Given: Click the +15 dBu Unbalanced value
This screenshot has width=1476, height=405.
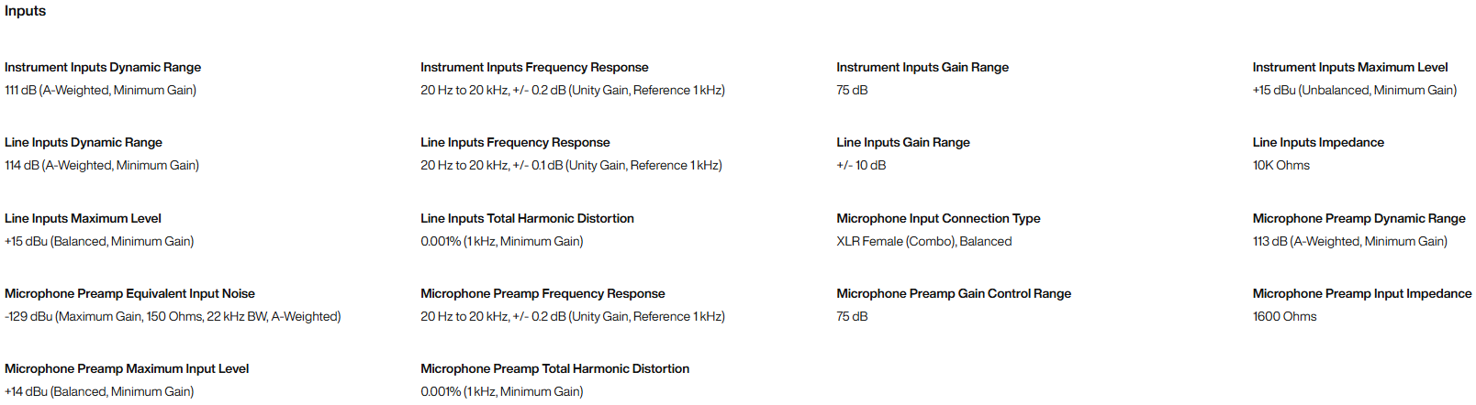Looking at the screenshot, I should coord(1355,90).
